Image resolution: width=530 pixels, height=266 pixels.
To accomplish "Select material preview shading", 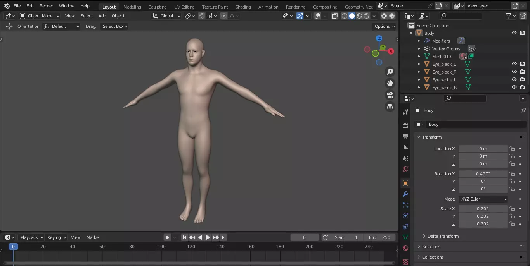I will (x=359, y=16).
